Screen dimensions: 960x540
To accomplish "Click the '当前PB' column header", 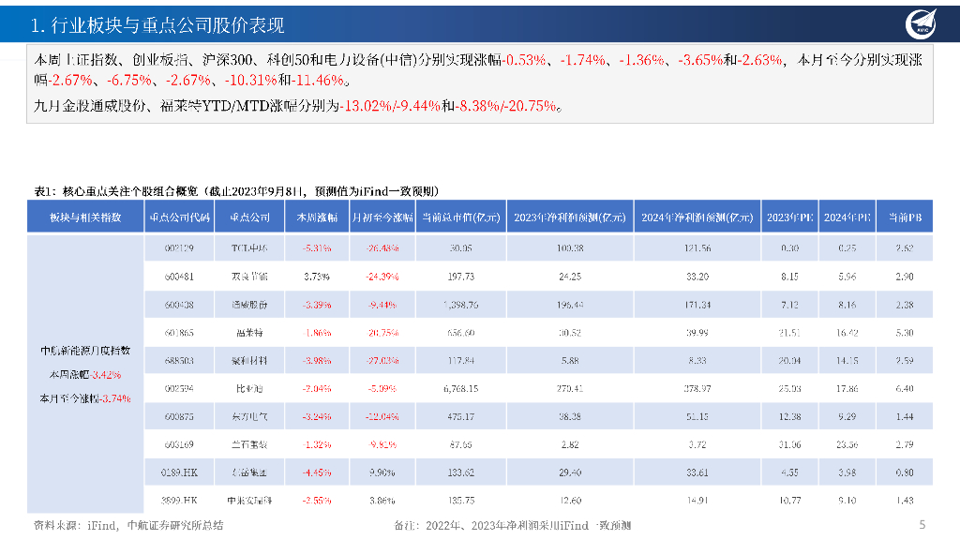I will (x=905, y=217).
